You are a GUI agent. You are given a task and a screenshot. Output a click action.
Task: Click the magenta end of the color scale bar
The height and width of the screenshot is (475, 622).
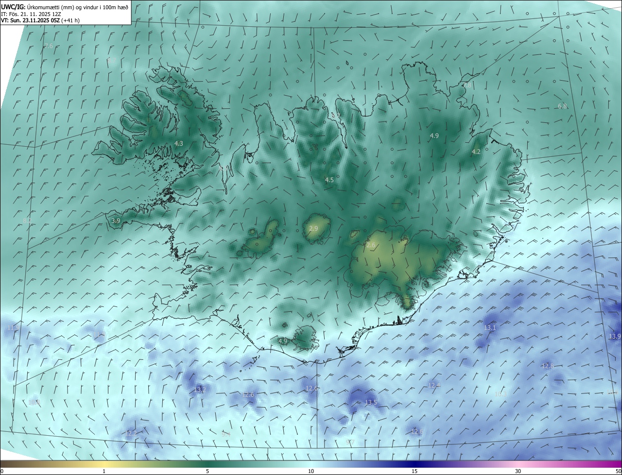click(x=615, y=464)
